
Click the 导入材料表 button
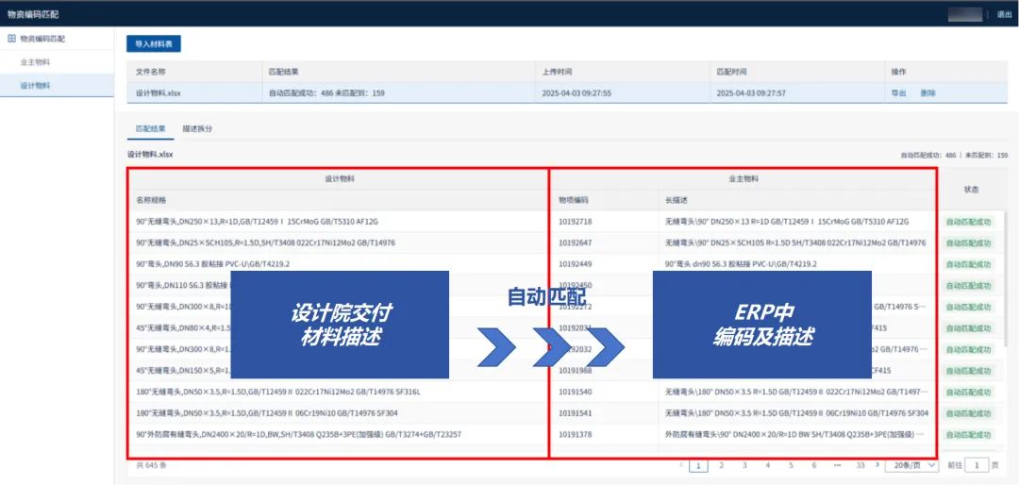[x=154, y=43]
